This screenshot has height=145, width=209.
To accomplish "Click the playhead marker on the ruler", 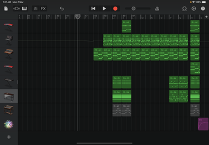I will pos(78,17).
